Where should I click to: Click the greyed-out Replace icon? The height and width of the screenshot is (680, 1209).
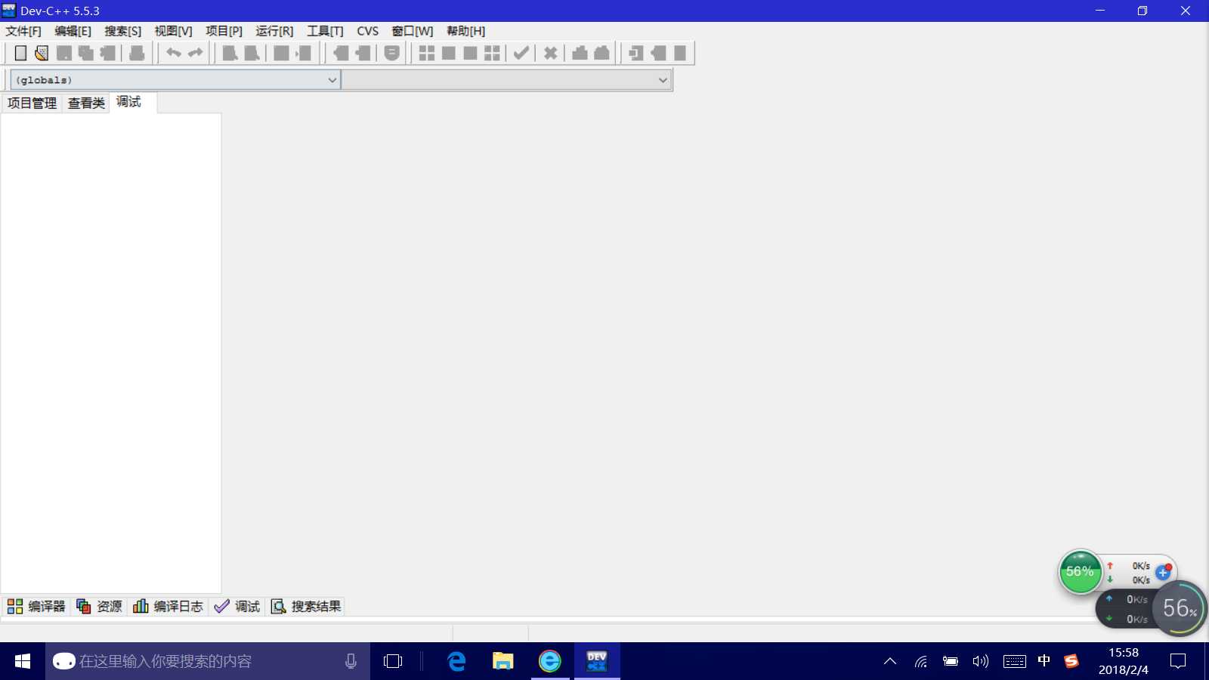[x=252, y=53]
